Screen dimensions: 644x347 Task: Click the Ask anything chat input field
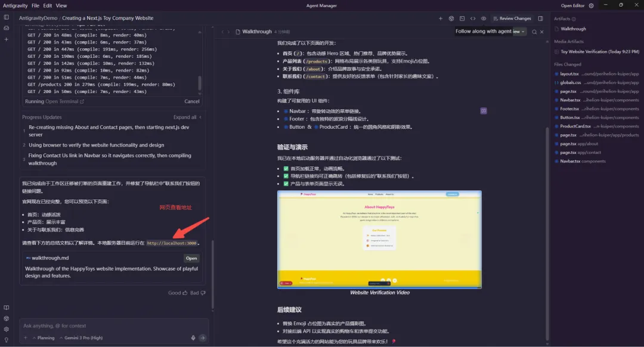114,326
